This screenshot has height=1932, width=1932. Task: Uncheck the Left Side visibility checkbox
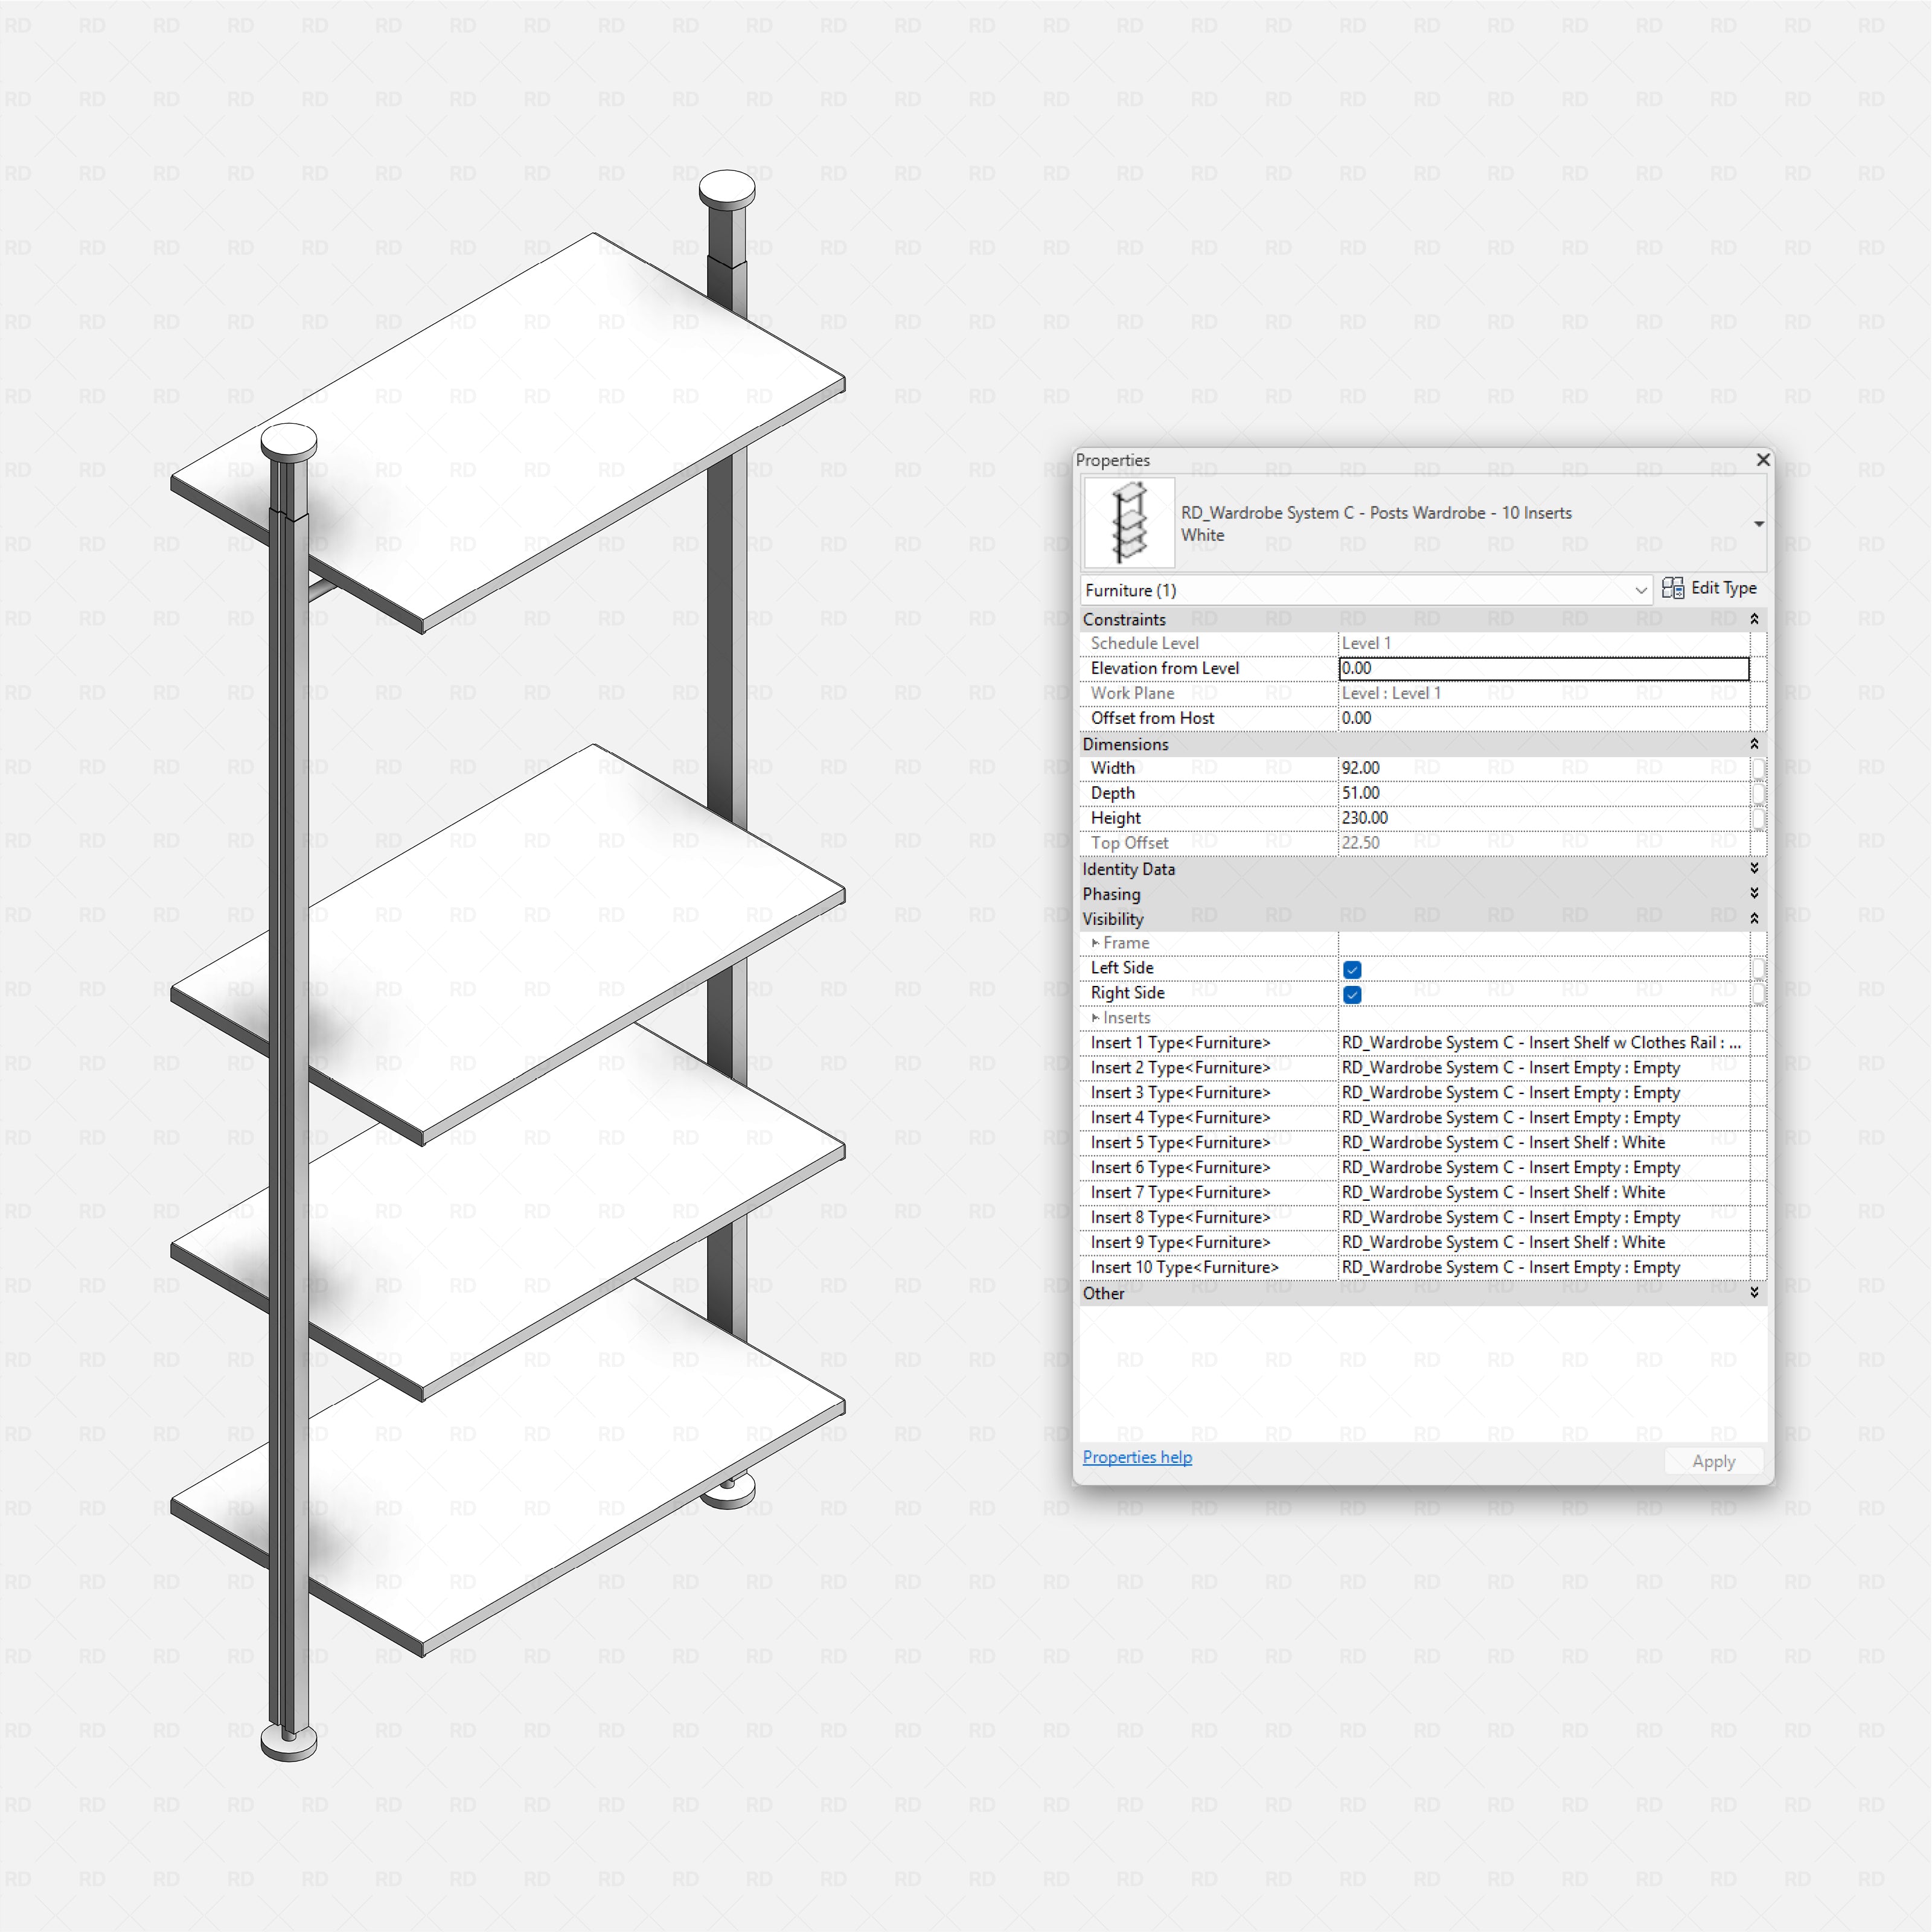pos(1352,969)
